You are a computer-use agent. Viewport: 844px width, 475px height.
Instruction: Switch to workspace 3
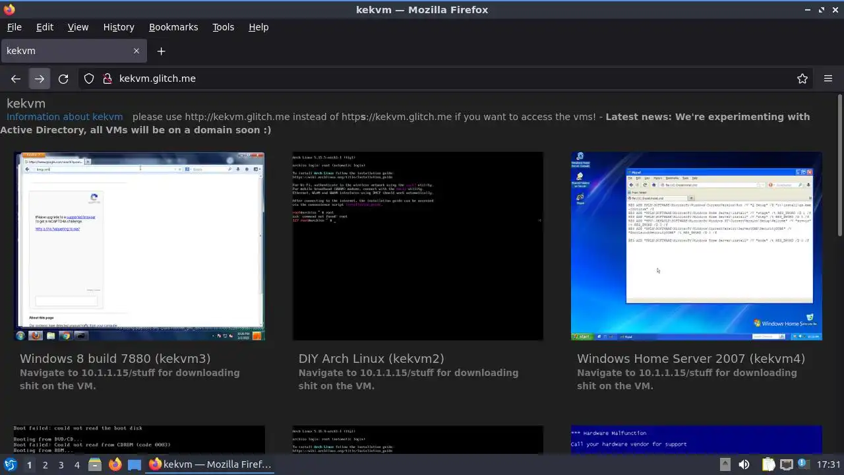(61, 464)
